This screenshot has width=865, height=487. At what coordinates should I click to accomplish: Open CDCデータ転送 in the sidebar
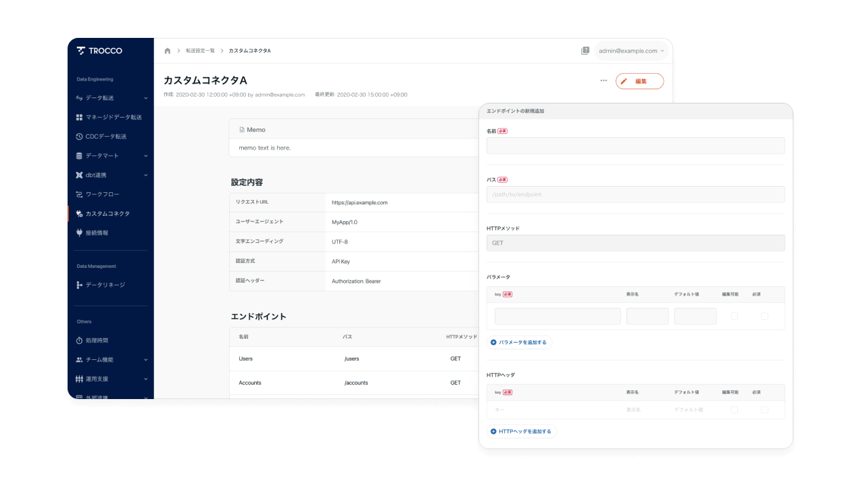point(105,137)
